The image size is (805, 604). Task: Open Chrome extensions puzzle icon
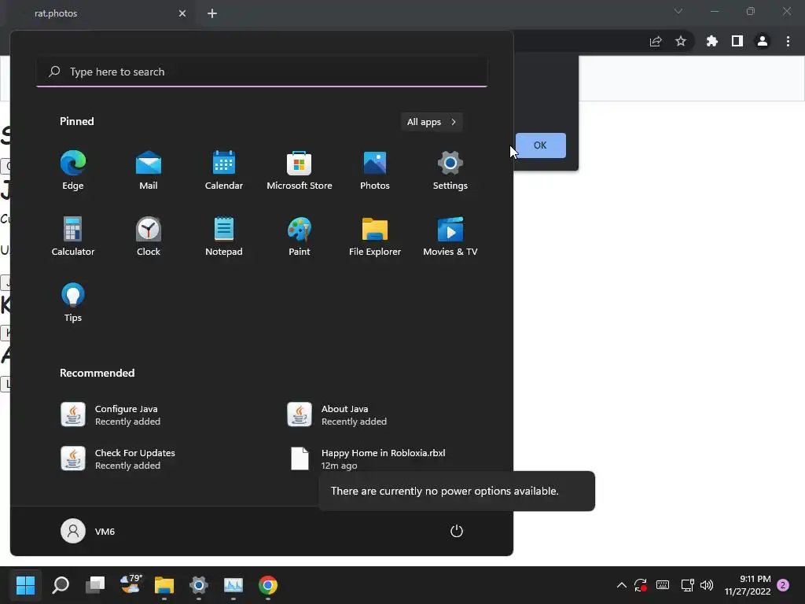click(712, 42)
